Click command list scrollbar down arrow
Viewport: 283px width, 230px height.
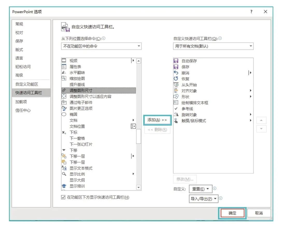pyautogui.click(x=138, y=187)
